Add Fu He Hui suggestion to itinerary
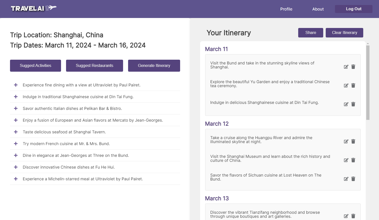Image resolution: width=379 pixels, height=220 pixels. 16,167
